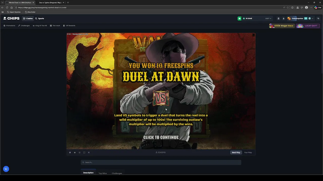This screenshot has height=181, width=323.
Task: Click the workspaces icon in favorites bar
Action: click(x=3, y=12)
